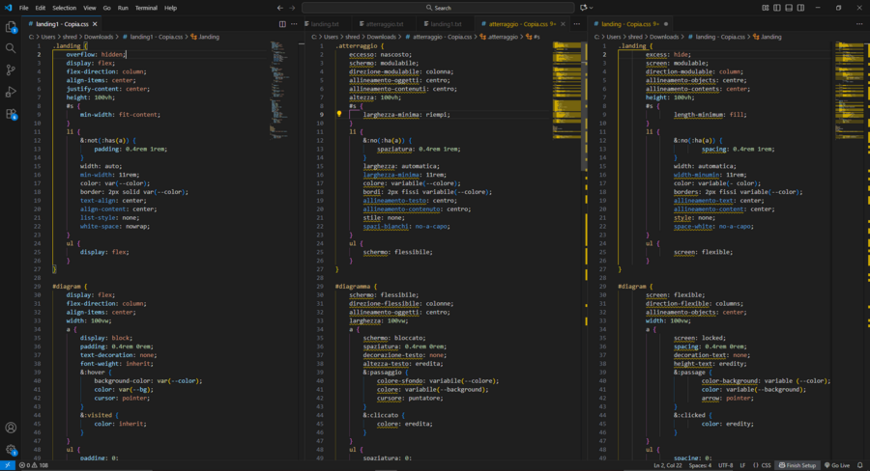Open the Run menu
Image resolution: width=870 pixels, height=471 pixels.
123,8
